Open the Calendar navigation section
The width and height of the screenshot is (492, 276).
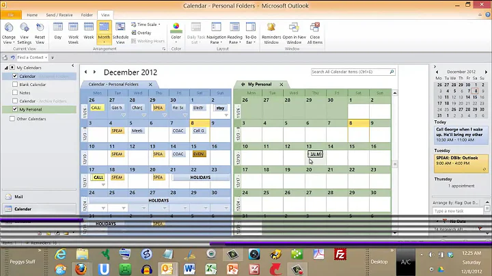[39, 209]
